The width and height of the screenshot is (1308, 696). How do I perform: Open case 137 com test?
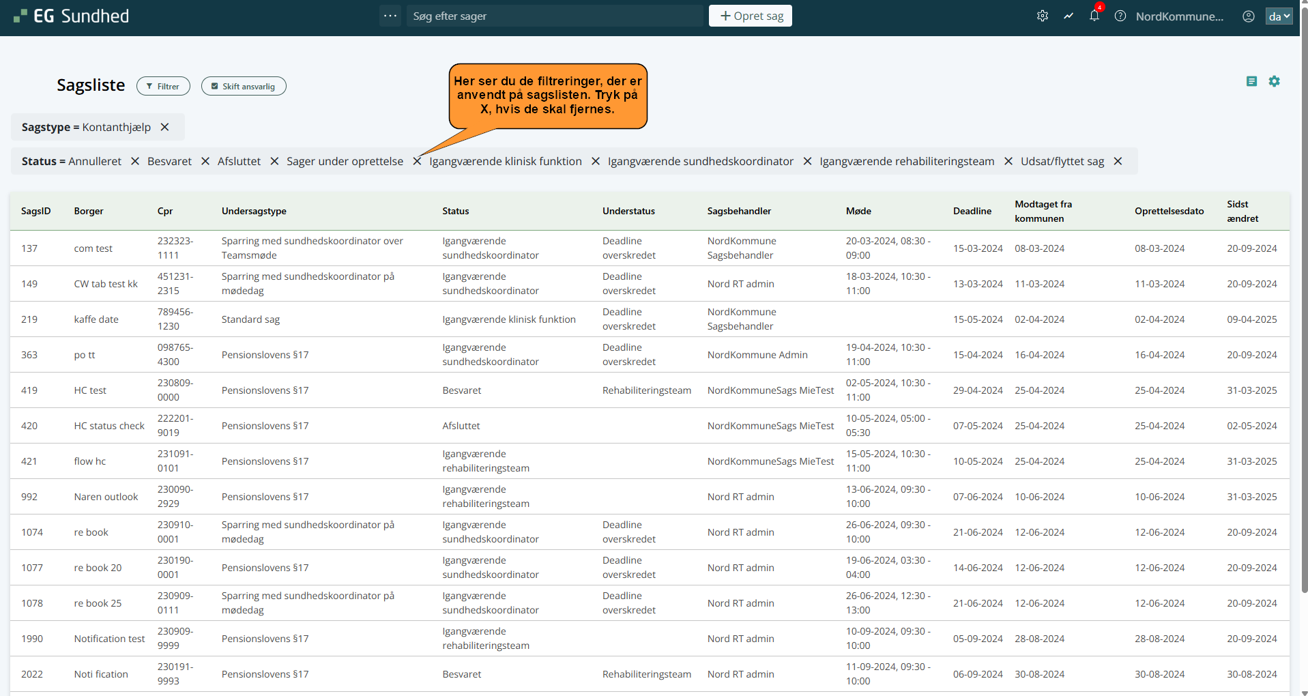point(650,248)
